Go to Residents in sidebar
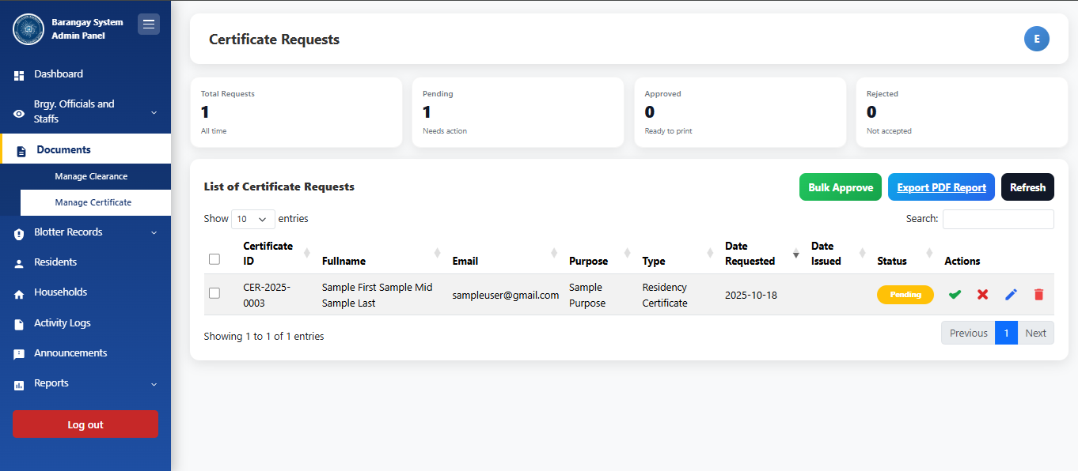Image resolution: width=1078 pixels, height=471 pixels. 55,262
